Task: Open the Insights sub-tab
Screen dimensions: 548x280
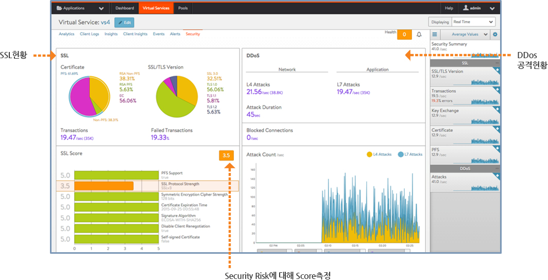Action: (x=111, y=34)
